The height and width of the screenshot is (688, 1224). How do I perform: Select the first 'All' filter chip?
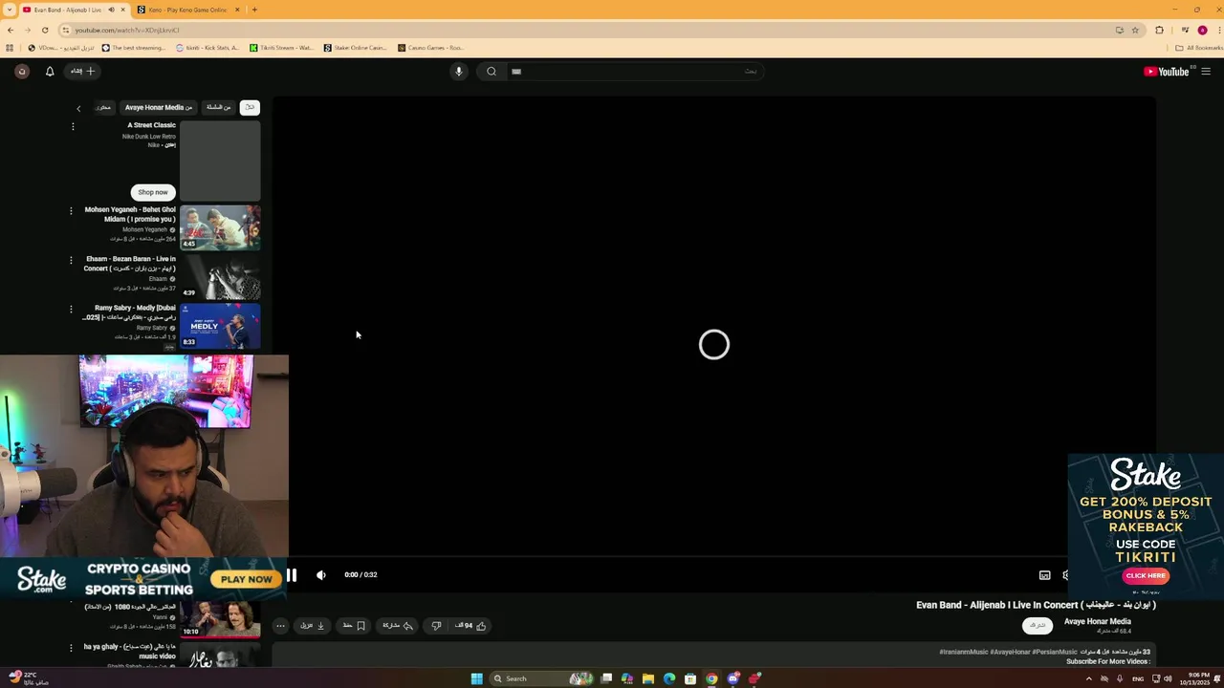click(x=250, y=107)
